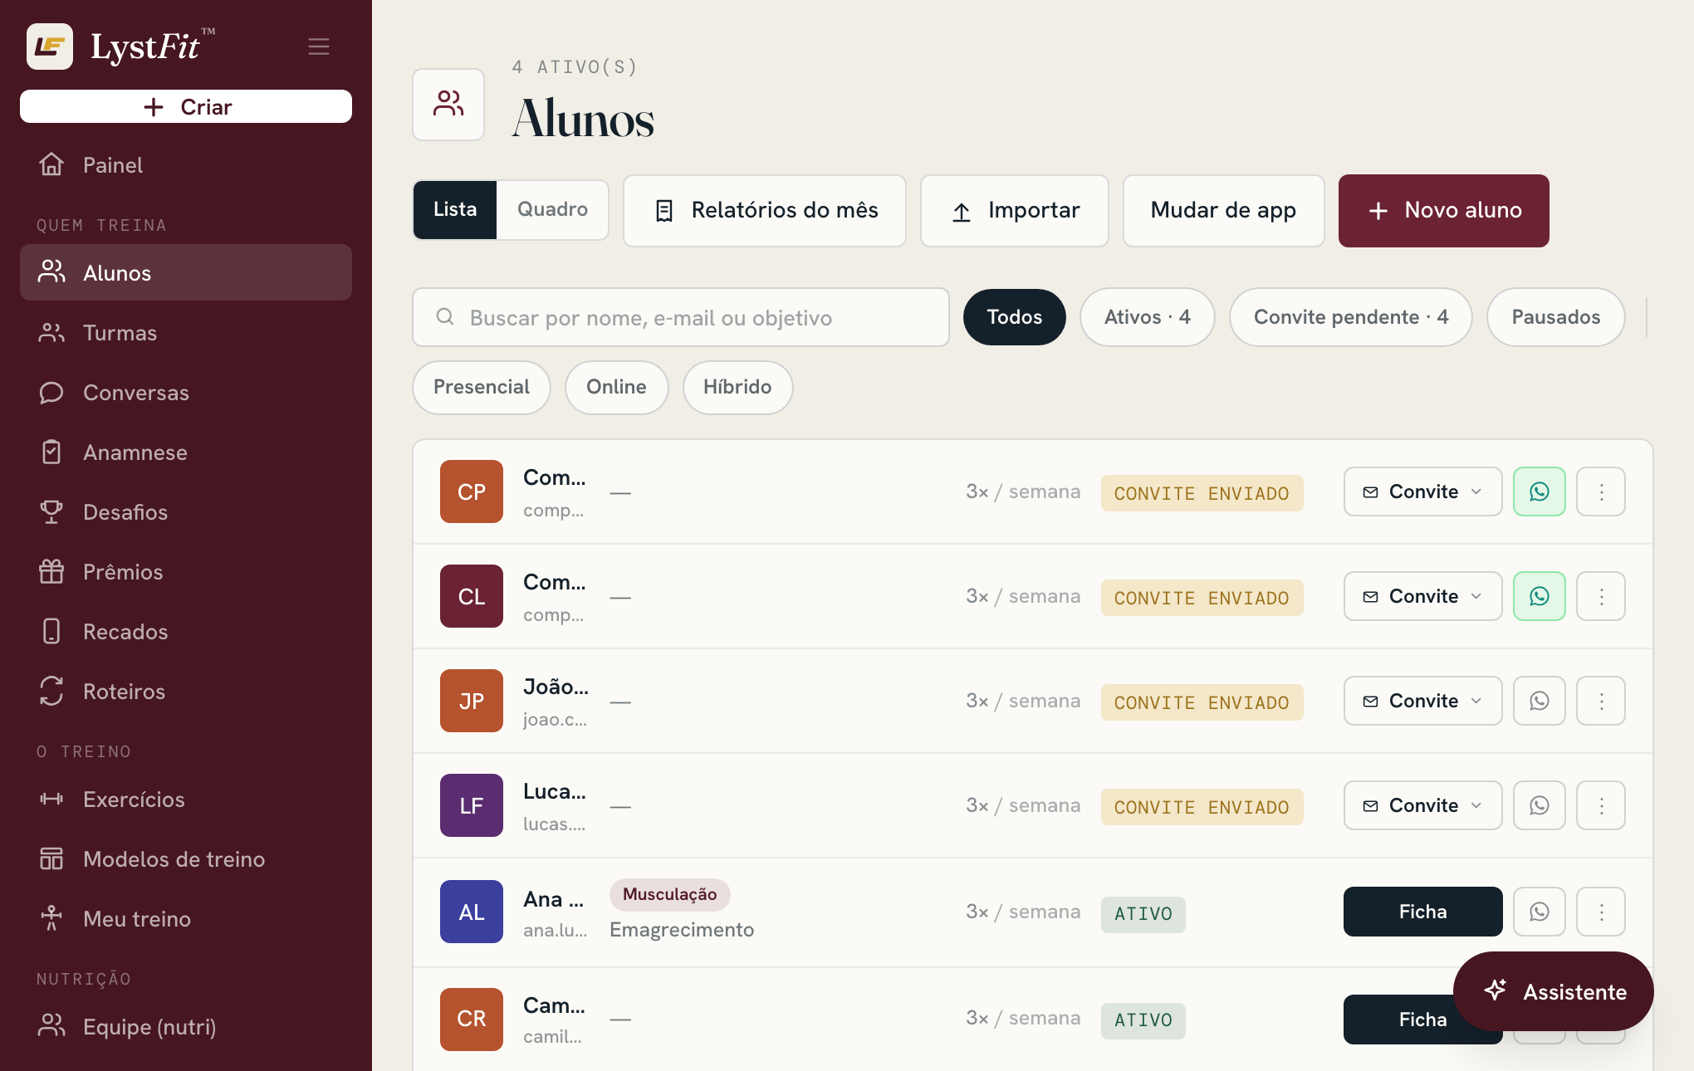
Task: Click the green WhatsApp icon in CP row
Action: (1539, 491)
